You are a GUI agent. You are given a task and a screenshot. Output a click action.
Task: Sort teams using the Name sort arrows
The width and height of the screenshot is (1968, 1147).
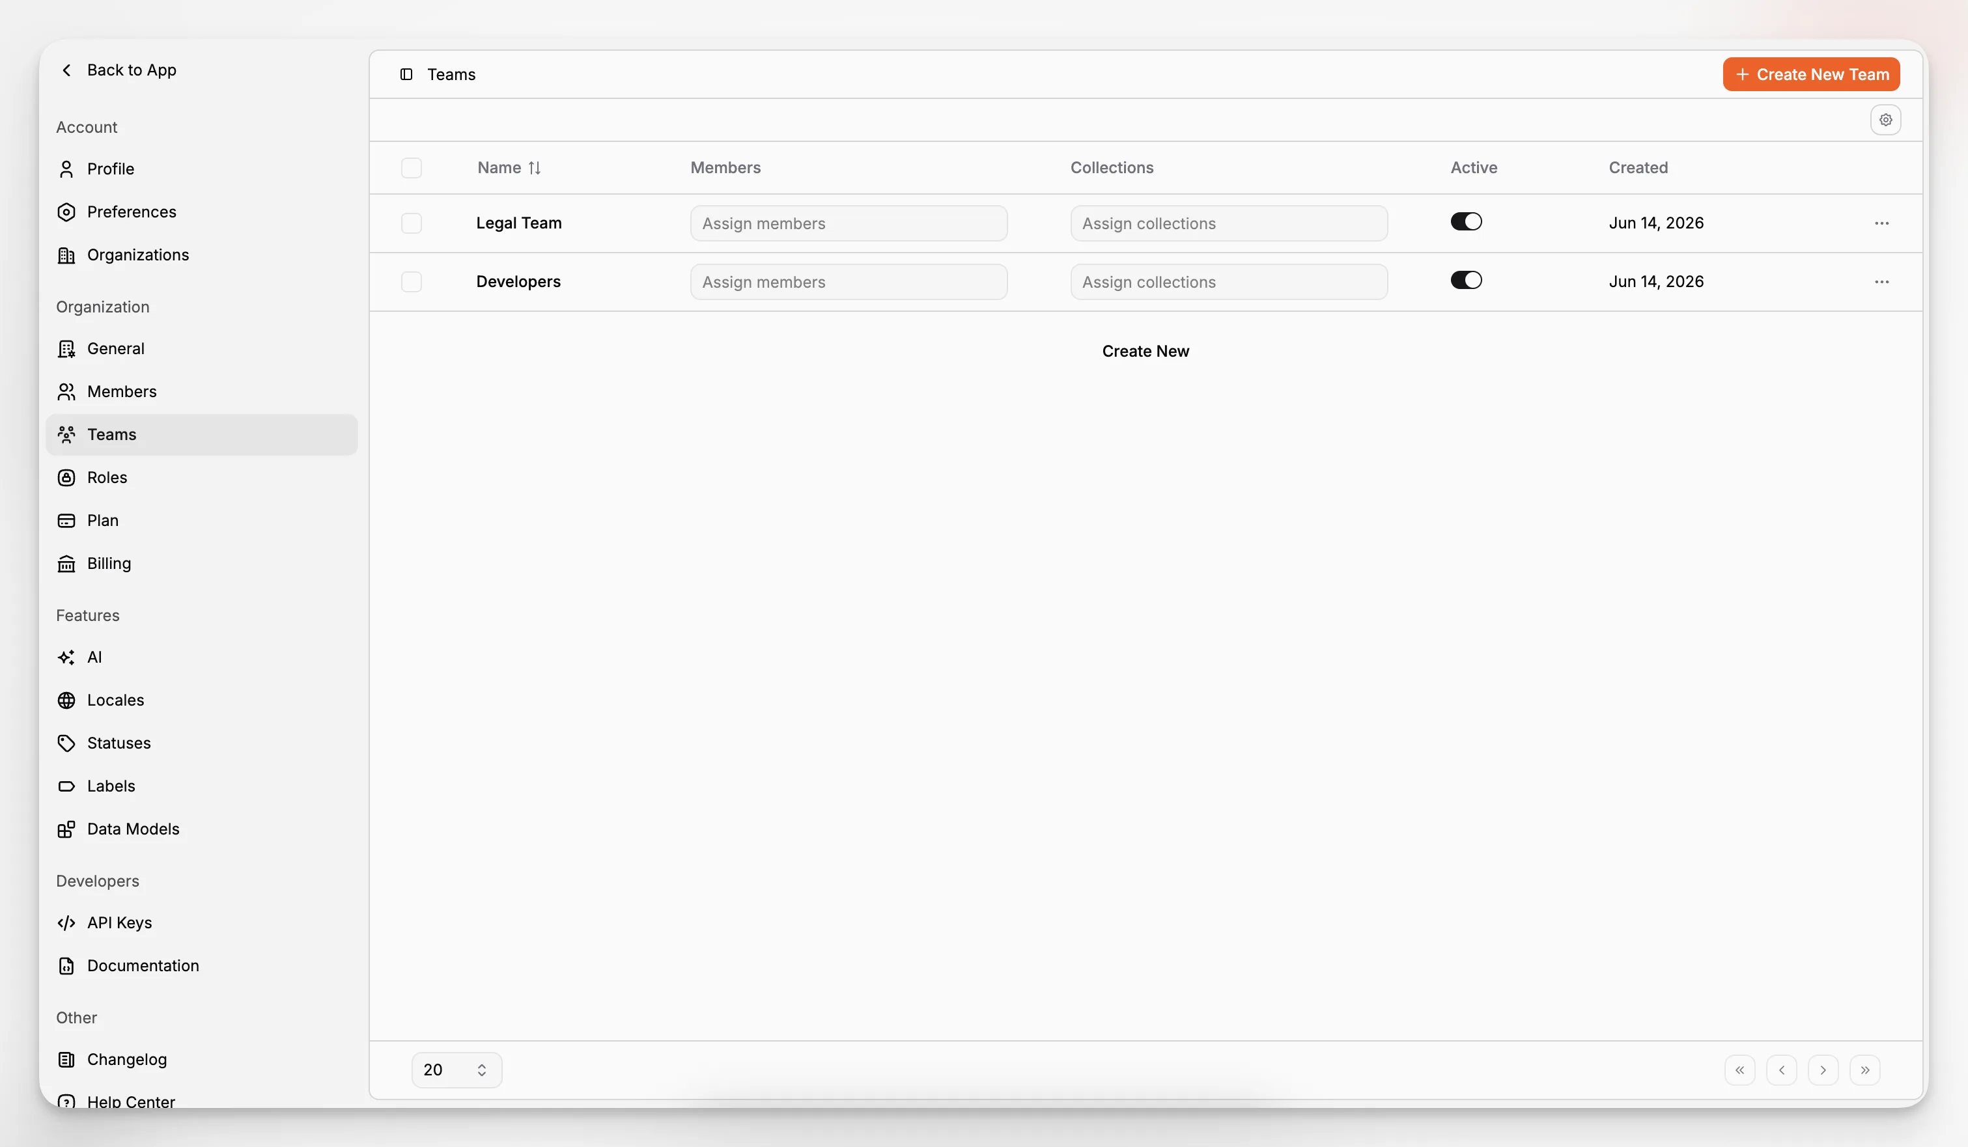click(x=534, y=168)
